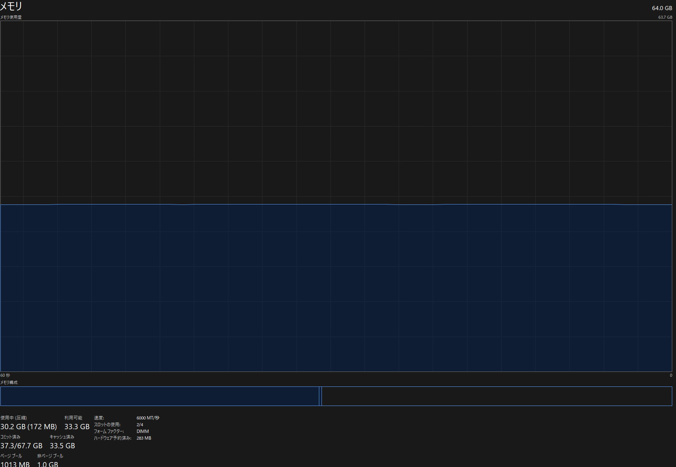Click the メモリ使用量 graph caption

pyautogui.click(x=11, y=17)
